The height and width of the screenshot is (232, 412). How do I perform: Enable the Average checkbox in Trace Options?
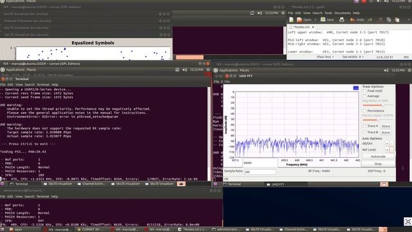click(x=364, y=96)
